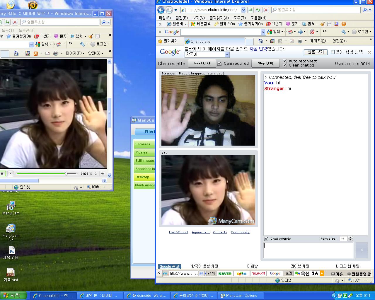Click the refresh icon beside Chatroulette address bar
The width and height of the screenshot is (375, 300).
pos(258,10)
